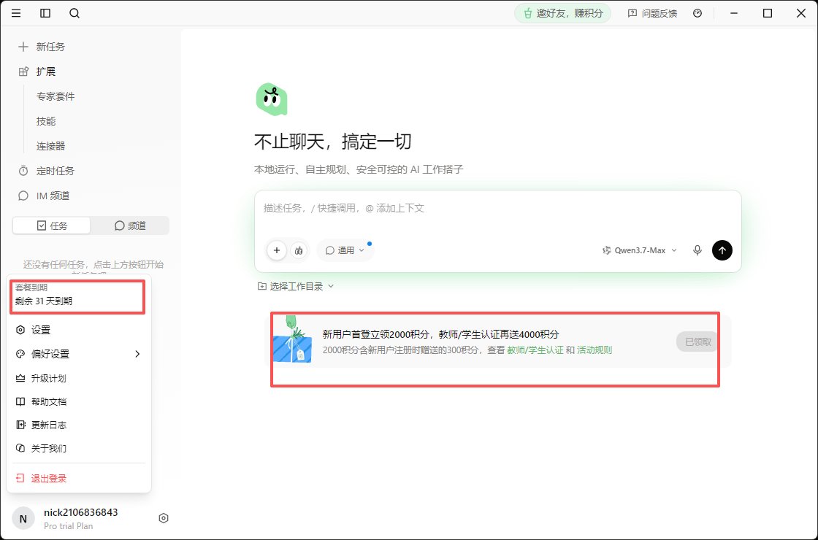Expand 偏好设置 submenu arrow
Screen dimensions: 818x540
coord(138,354)
